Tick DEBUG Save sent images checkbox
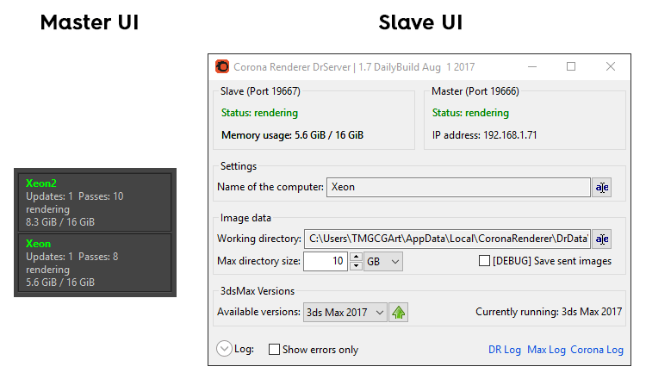Image resolution: width=646 pixels, height=379 pixels. (x=484, y=261)
